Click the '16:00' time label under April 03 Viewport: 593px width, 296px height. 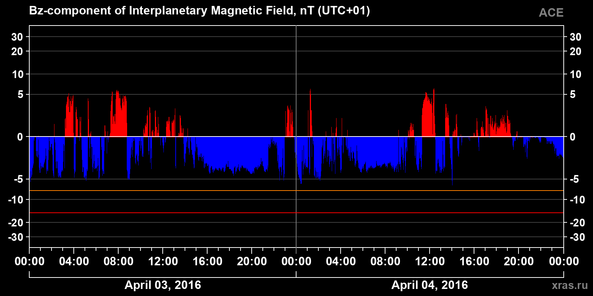(x=208, y=262)
